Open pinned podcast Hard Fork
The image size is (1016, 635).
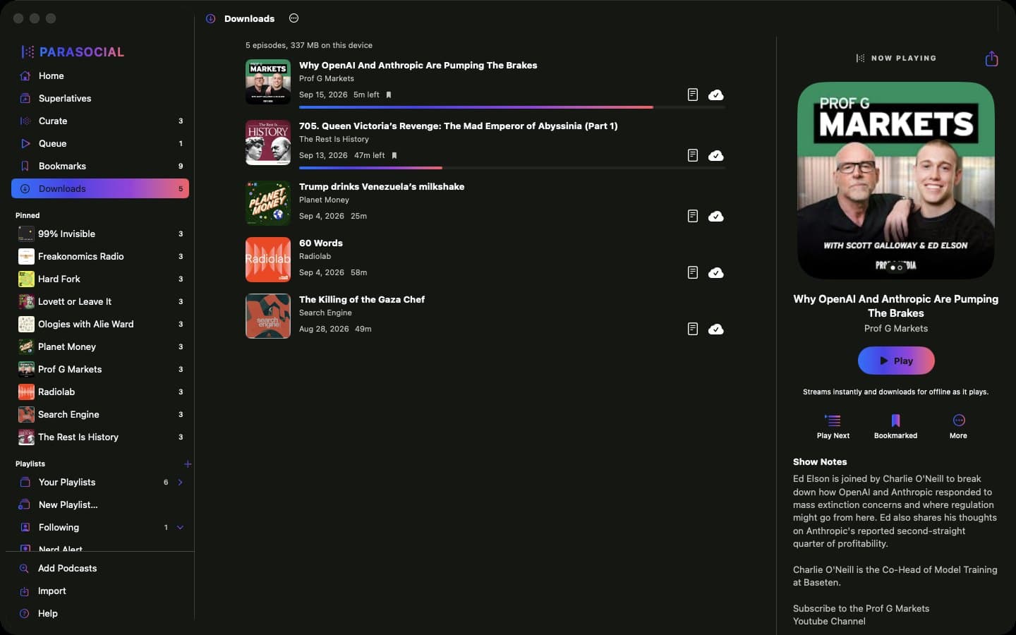click(100, 279)
